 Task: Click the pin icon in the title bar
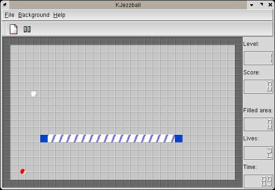pos(5,5)
